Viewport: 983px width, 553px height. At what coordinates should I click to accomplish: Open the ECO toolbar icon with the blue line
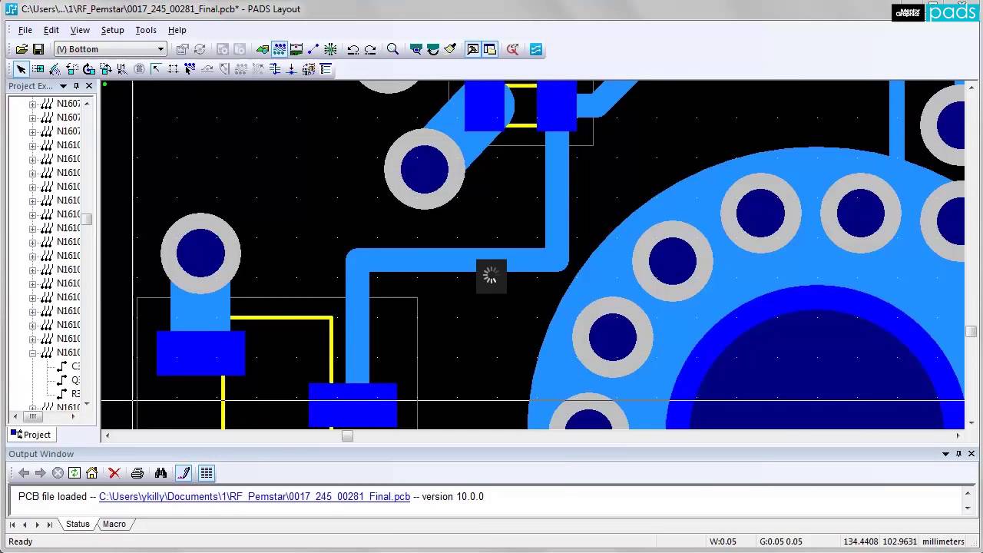[313, 49]
